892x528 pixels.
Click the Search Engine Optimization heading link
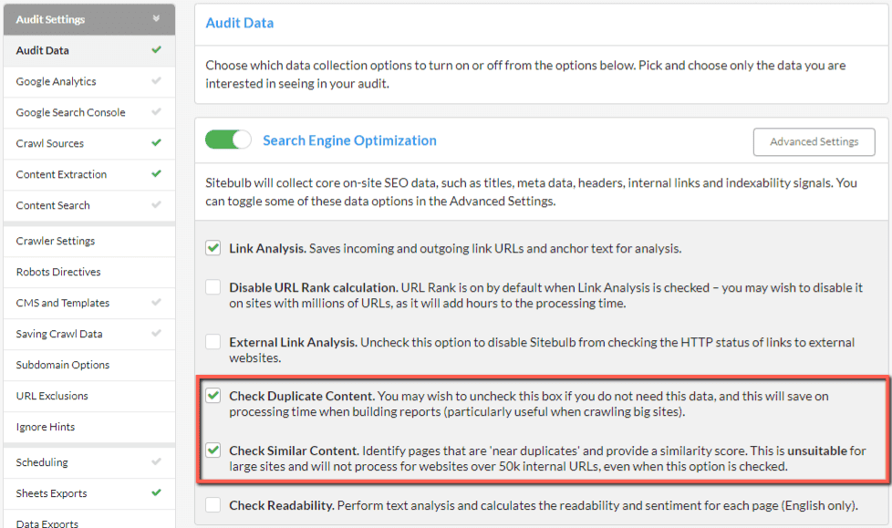click(x=350, y=140)
